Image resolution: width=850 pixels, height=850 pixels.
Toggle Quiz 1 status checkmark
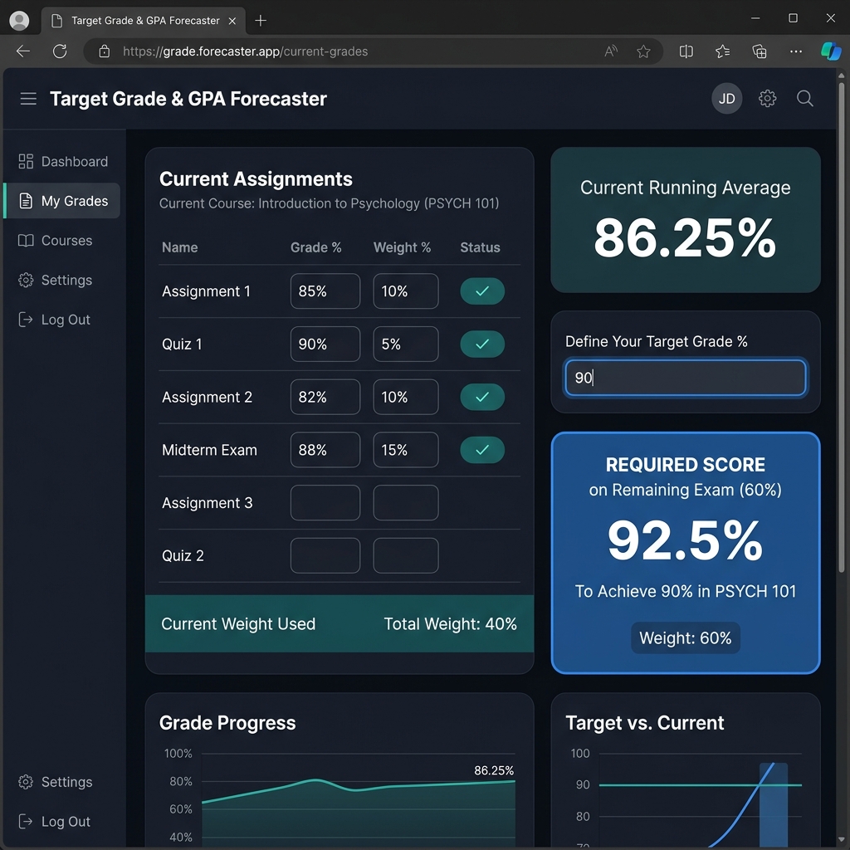(482, 344)
